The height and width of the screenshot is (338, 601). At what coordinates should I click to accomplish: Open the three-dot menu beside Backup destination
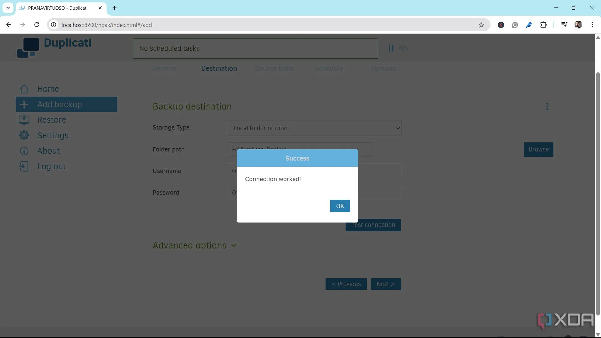tap(547, 106)
